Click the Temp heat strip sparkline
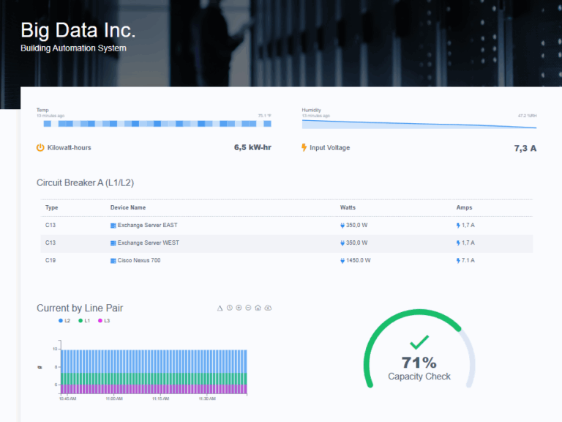This screenshot has width=562, height=422. (154, 124)
